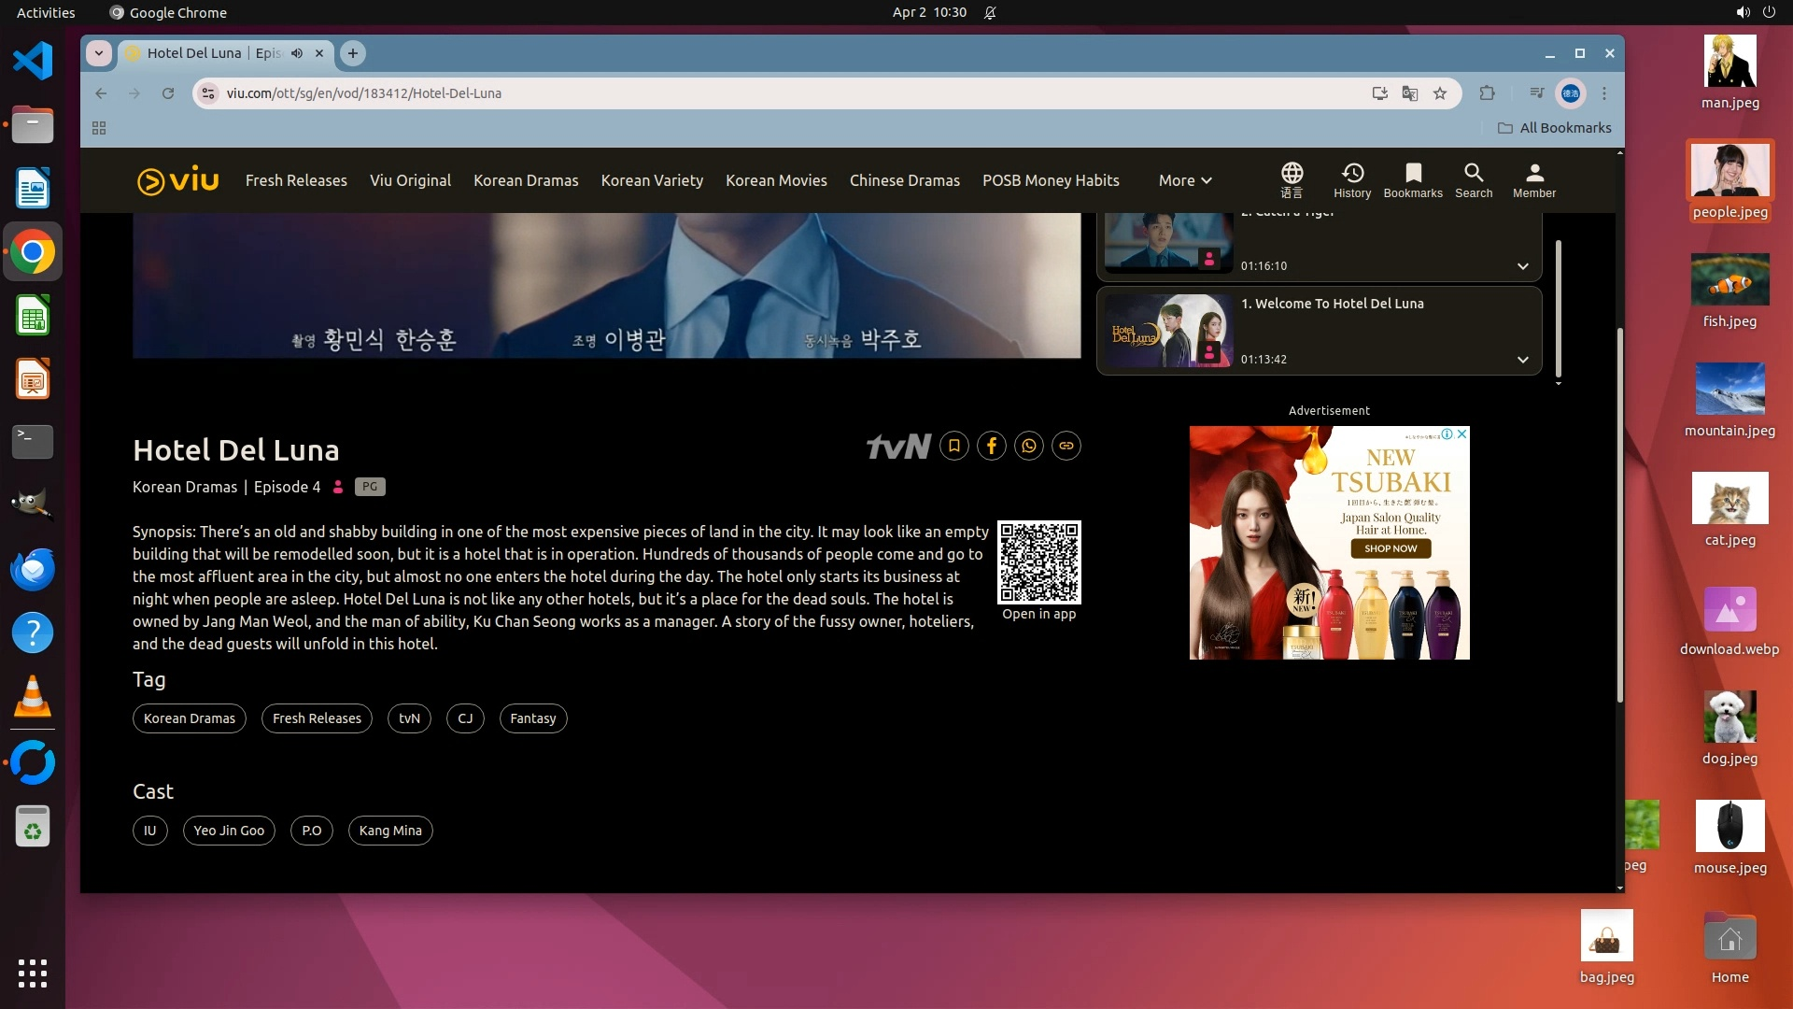Click the Fantasy tag button

point(532,718)
